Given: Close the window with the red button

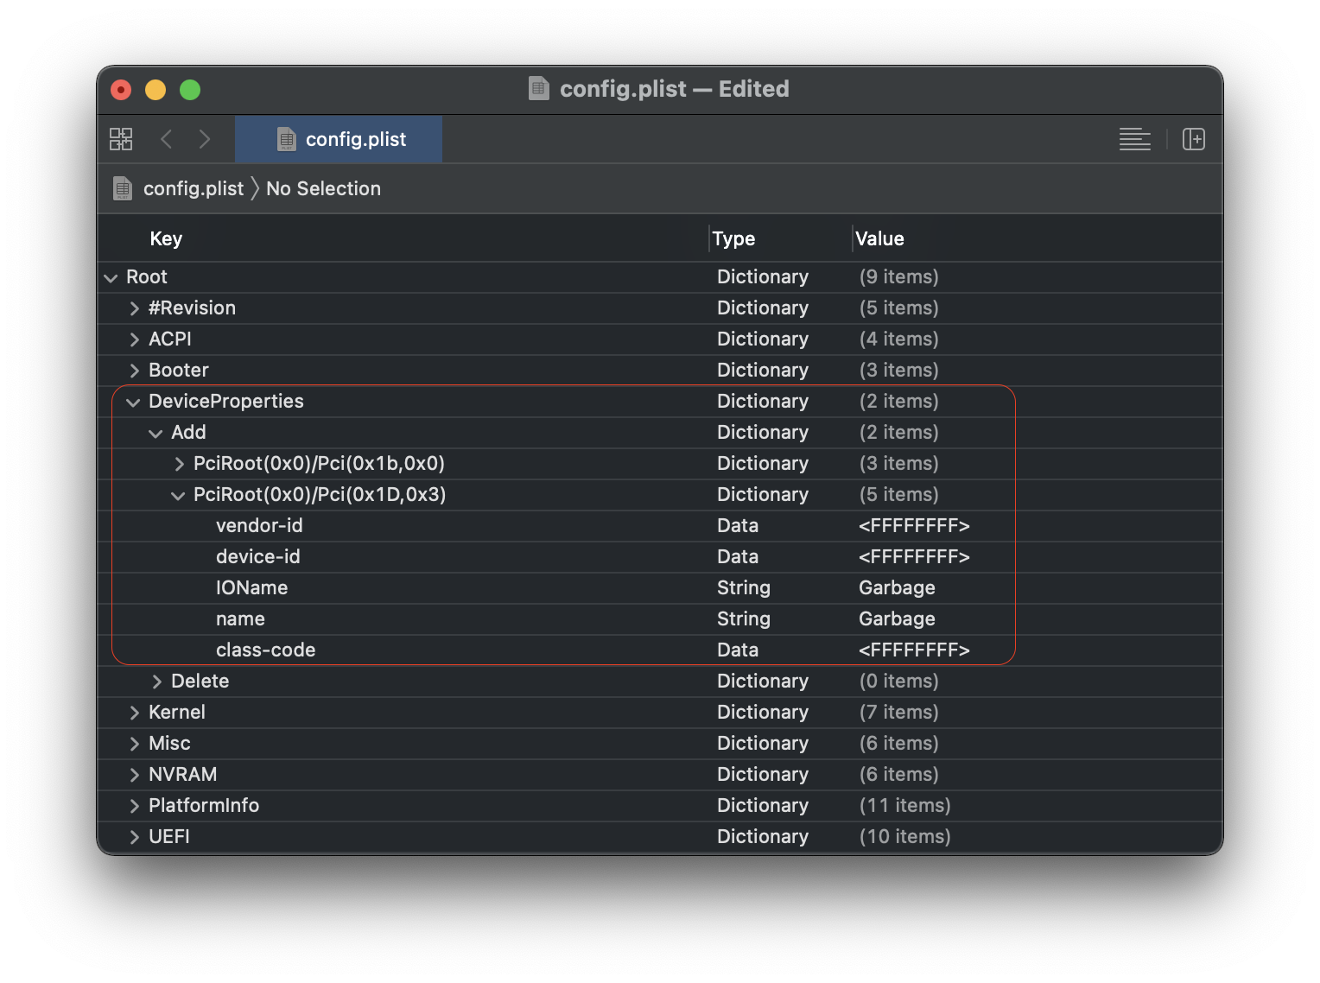Looking at the screenshot, I should [121, 90].
